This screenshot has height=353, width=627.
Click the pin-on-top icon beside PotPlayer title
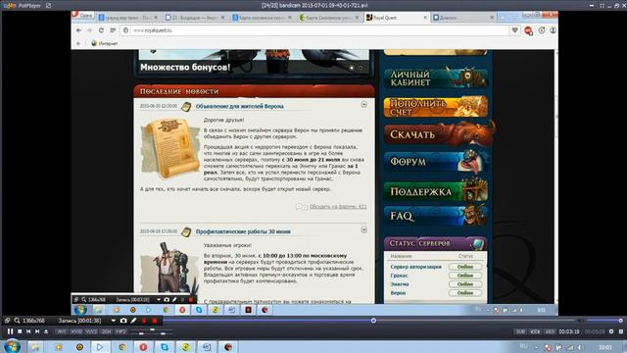48,6
